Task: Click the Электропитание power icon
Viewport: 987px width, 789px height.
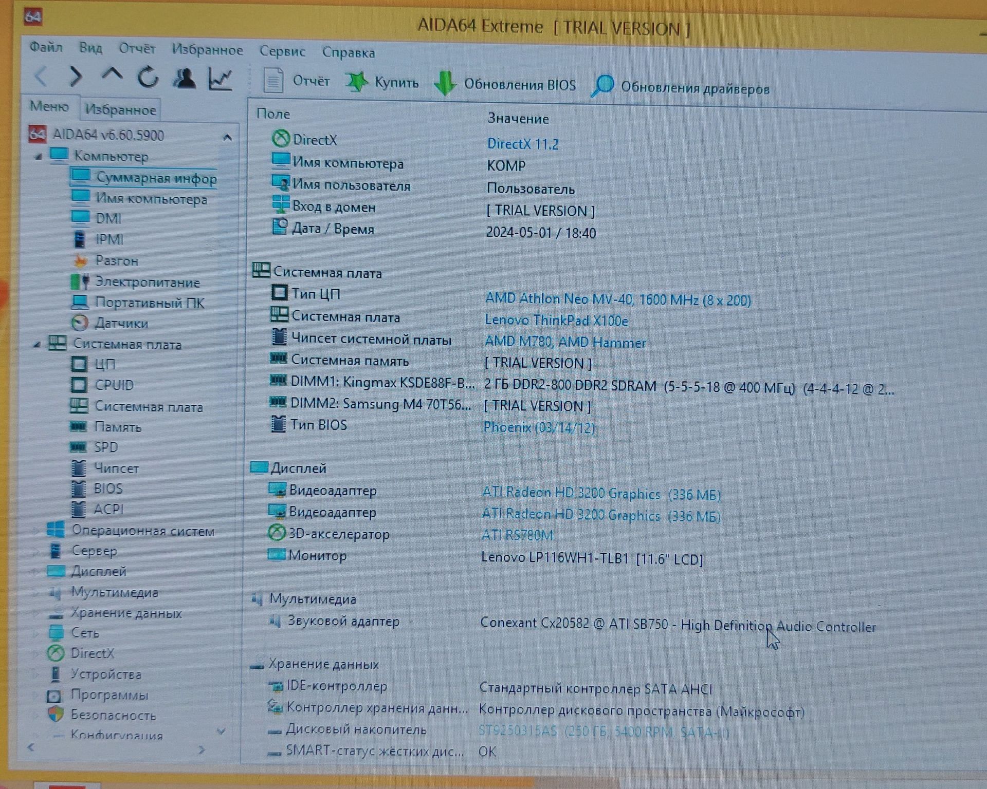Action: 80,281
